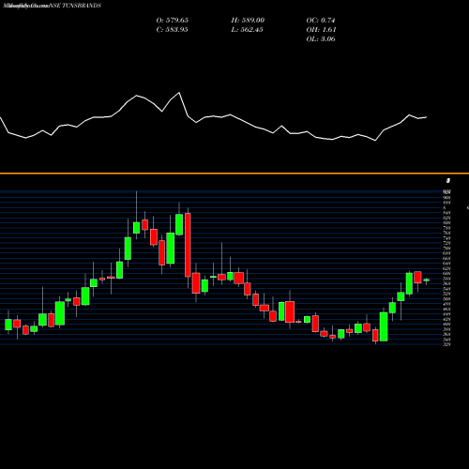Select the OH: 1.61 value
This screenshot has height=469, width=469.
pyautogui.click(x=321, y=30)
